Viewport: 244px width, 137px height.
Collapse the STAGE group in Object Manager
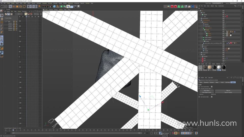tap(201, 47)
